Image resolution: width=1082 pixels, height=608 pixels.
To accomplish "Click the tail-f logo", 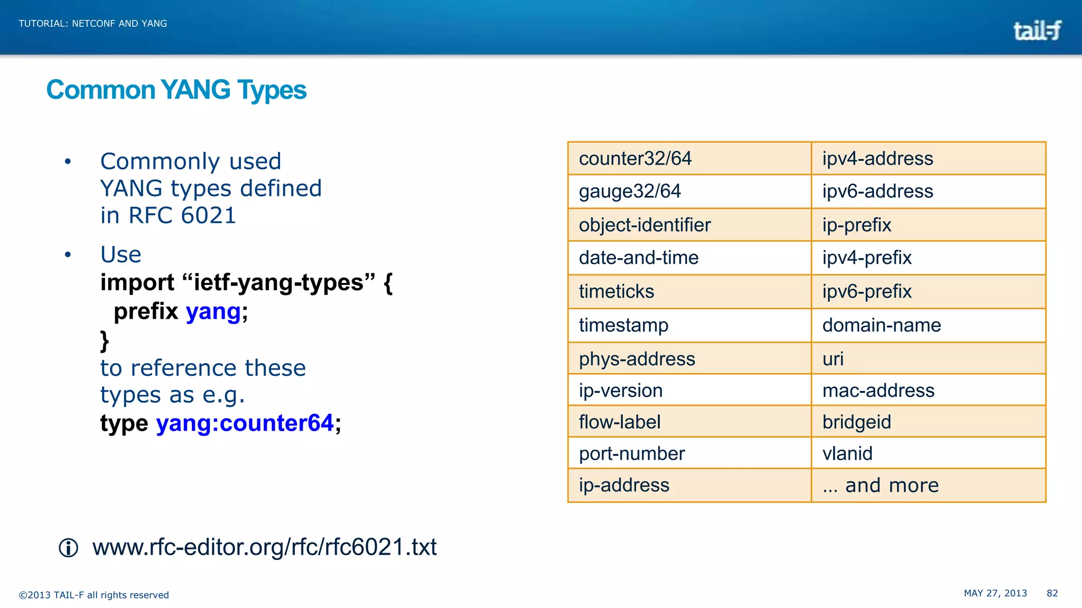I will pos(1037,30).
